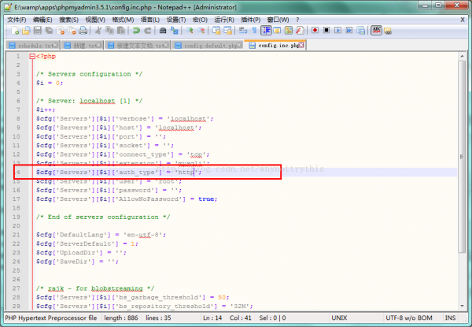Open the 语言(L) menu
This screenshot has width=472, height=327.
pos(150,20)
